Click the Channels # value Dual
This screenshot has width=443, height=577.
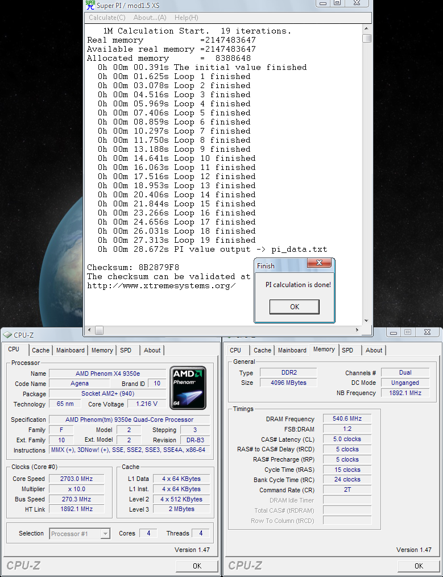[405, 372]
